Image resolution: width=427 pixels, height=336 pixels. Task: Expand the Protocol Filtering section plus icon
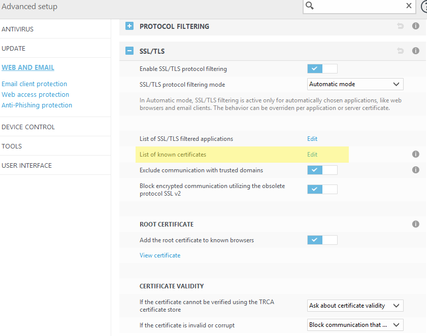click(x=129, y=26)
